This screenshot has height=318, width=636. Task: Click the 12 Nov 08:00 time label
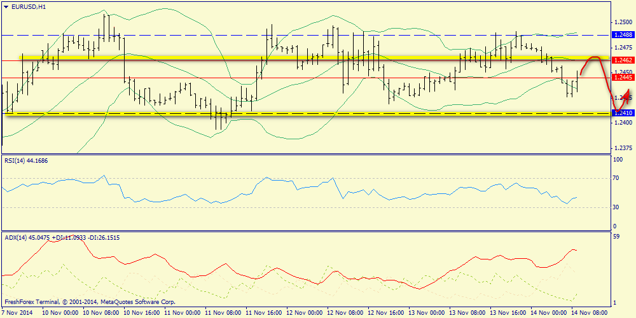coord(345,313)
